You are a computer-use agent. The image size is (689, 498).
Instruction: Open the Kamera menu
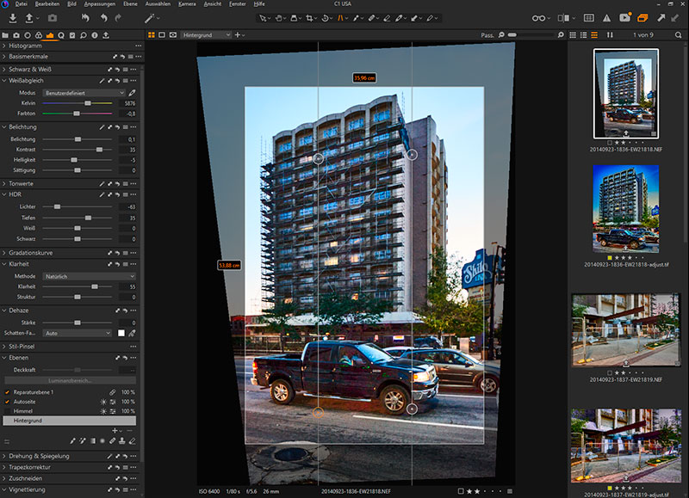click(187, 4)
